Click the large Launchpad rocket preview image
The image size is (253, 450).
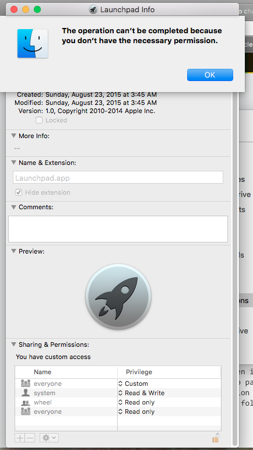click(118, 297)
